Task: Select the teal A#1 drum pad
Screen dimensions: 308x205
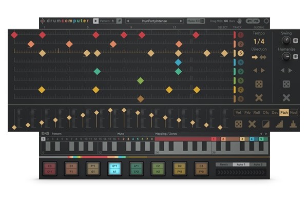Action: (x=137, y=169)
